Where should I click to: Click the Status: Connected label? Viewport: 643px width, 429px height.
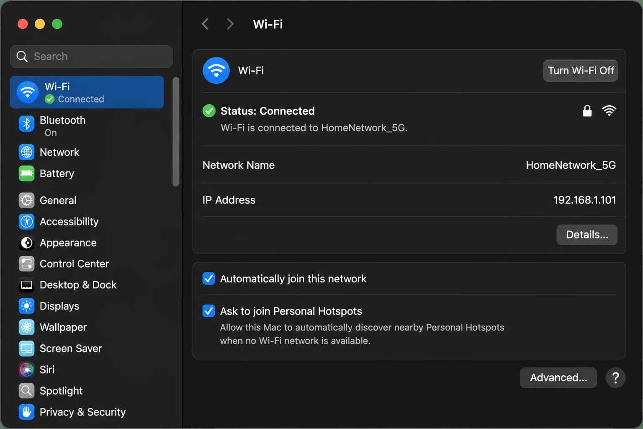(267, 111)
